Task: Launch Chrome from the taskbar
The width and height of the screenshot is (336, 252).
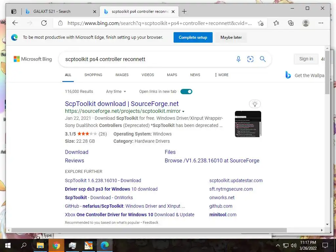Action: click(56, 245)
